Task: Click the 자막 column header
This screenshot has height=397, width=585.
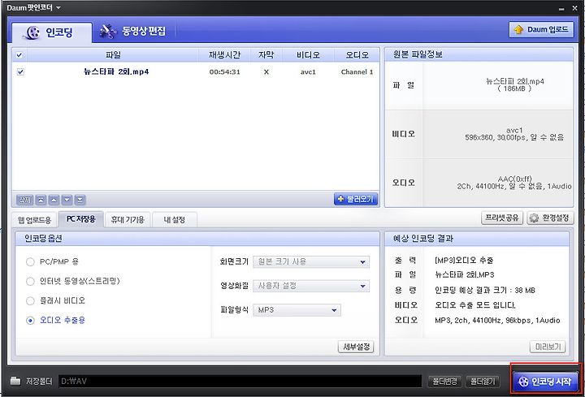Action: point(266,55)
